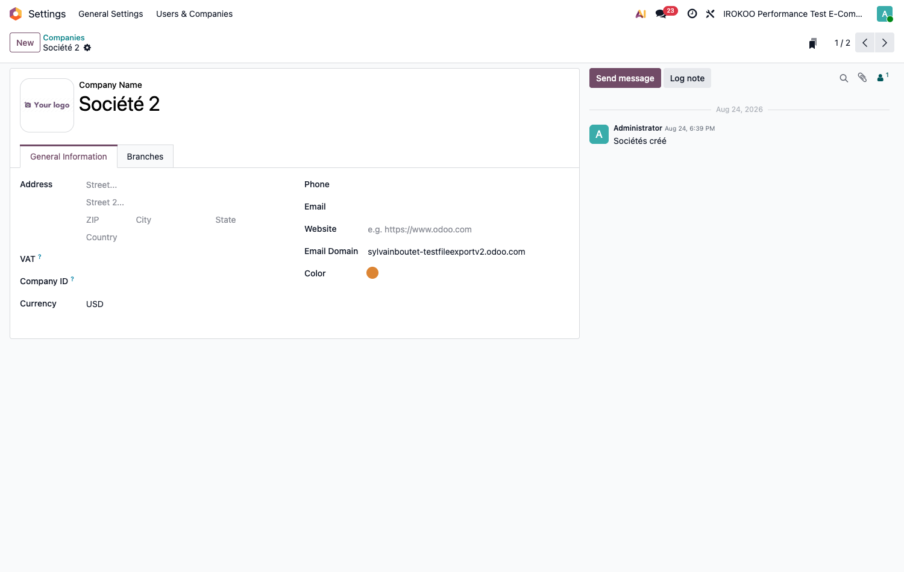The height and width of the screenshot is (572, 904).
Task: Click the ZIP field
Action: pos(108,220)
